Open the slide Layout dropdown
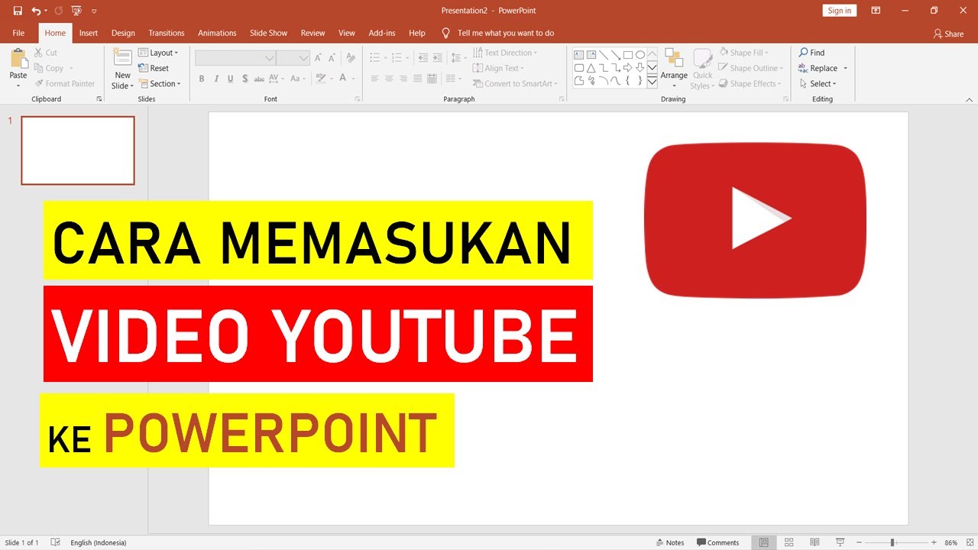Screen dimensions: 978x550 point(158,53)
